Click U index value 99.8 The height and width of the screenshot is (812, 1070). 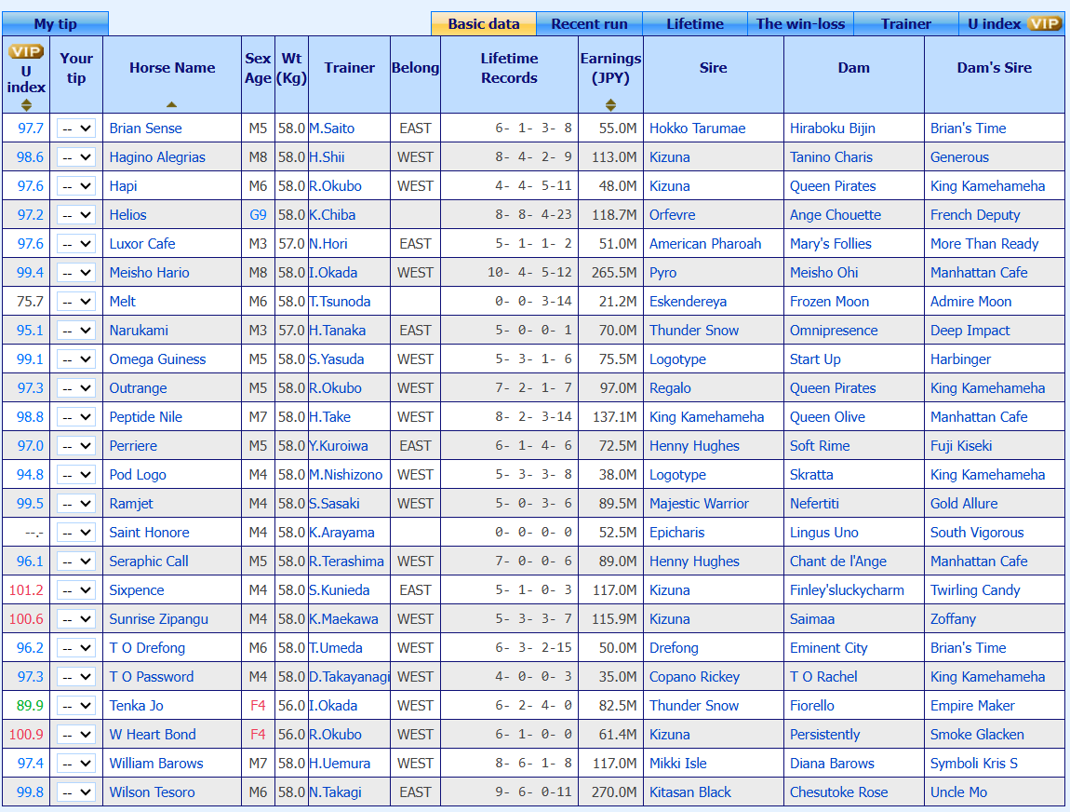[x=30, y=792]
